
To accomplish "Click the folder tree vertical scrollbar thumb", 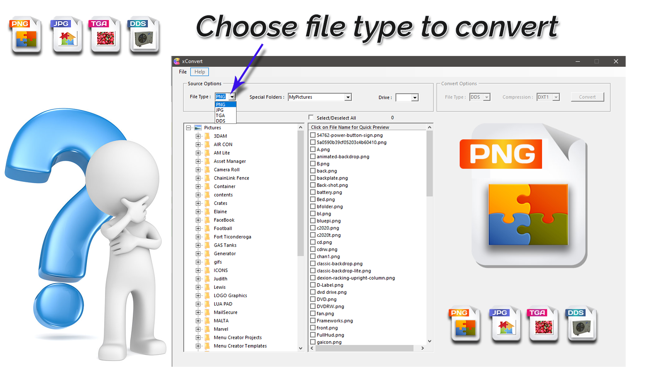I will [x=301, y=194].
